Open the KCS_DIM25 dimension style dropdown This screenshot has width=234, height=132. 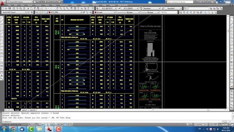coord(137,8)
